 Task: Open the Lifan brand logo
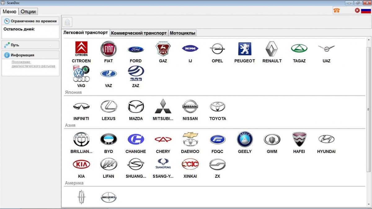pyautogui.click(x=108, y=164)
